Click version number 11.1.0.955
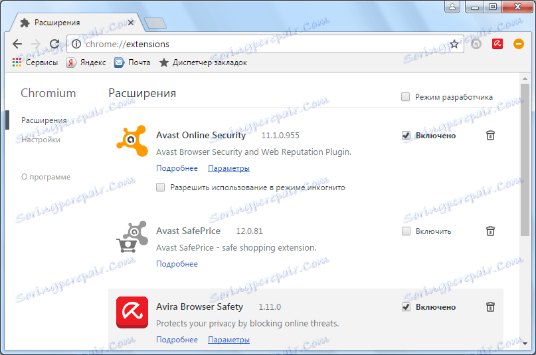536x355 pixels. [x=280, y=136]
